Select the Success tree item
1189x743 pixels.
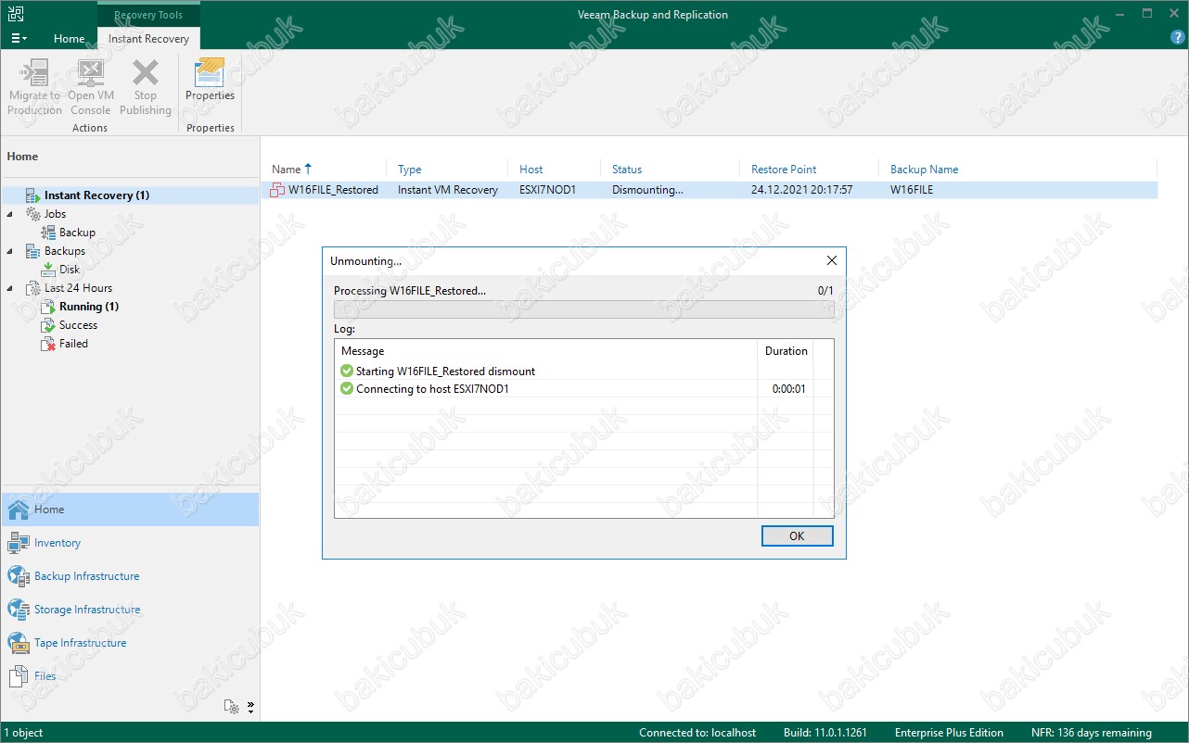pyautogui.click(x=78, y=325)
